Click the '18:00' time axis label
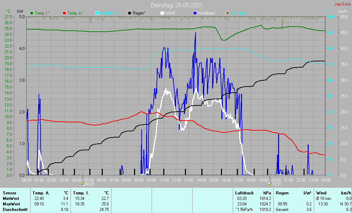 click(x=251, y=180)
